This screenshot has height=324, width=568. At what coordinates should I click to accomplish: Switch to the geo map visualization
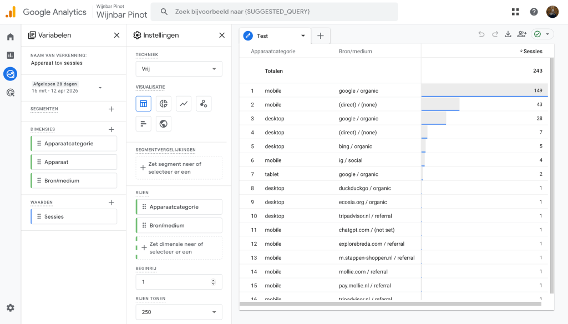(x=164, y=124)
